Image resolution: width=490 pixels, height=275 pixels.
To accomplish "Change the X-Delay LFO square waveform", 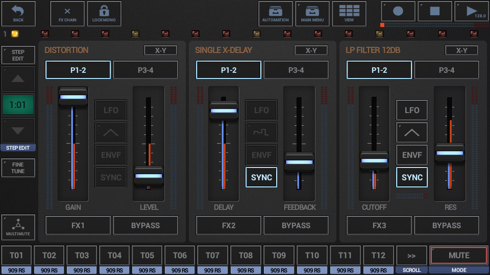I will [x=261, y=132].
